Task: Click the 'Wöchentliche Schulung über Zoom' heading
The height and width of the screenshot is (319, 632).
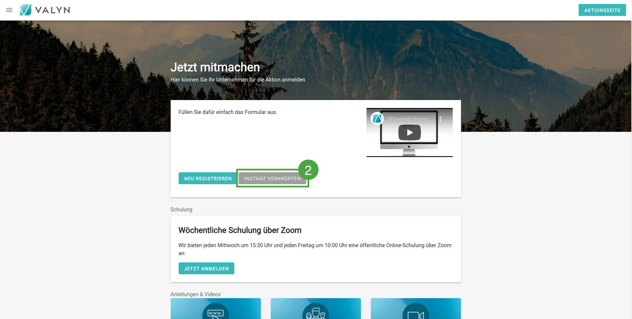Action: coord(240,230)
